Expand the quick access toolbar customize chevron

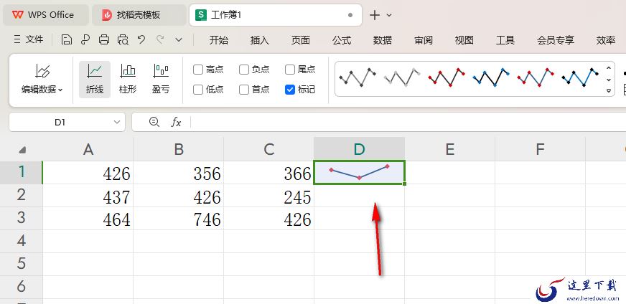coord(179,39)
